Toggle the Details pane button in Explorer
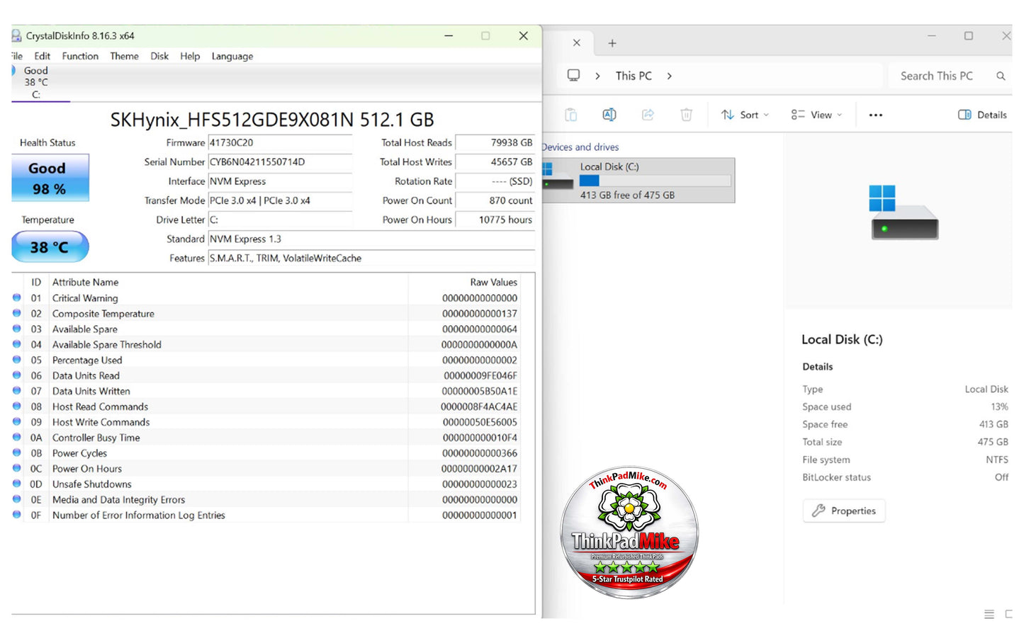This screenshot has height=643, width=1024. pyautogui.click(x=982, y=115)
